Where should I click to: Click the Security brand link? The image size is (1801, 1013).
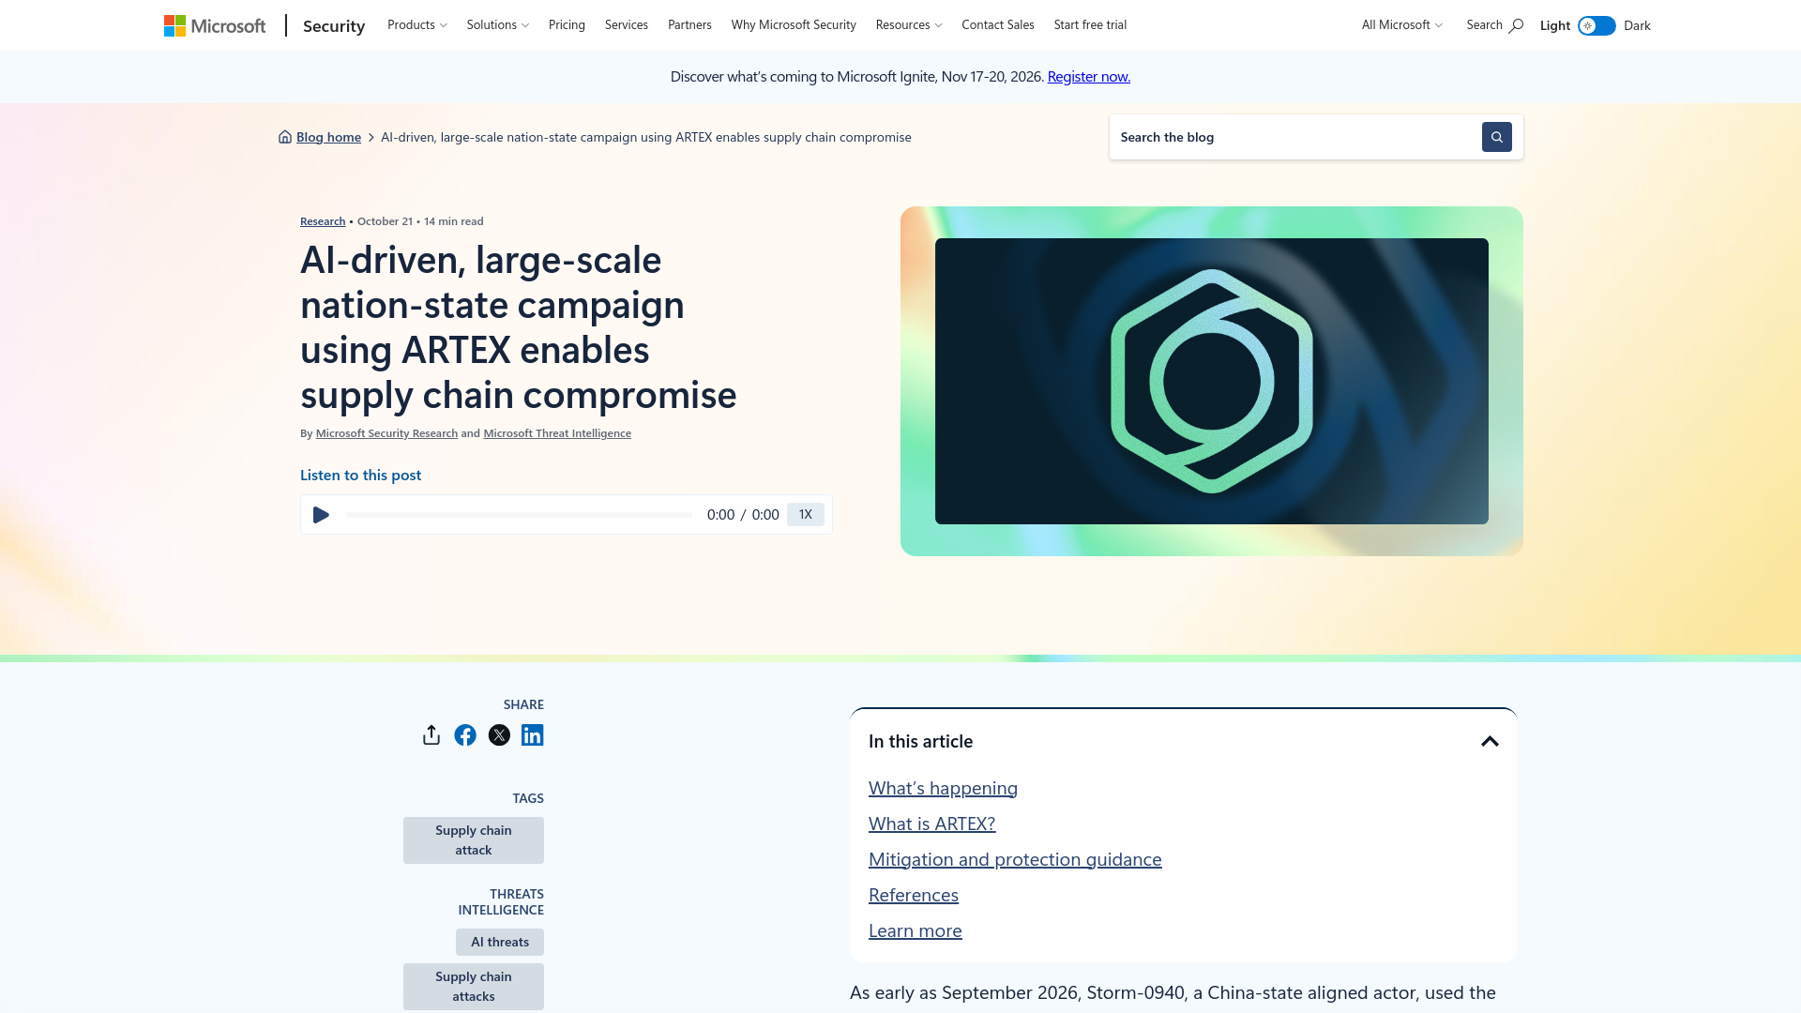(334, 26)
